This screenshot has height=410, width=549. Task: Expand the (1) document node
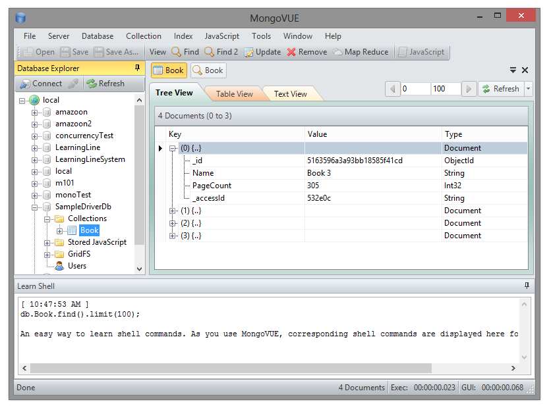(x=173, y=211)
